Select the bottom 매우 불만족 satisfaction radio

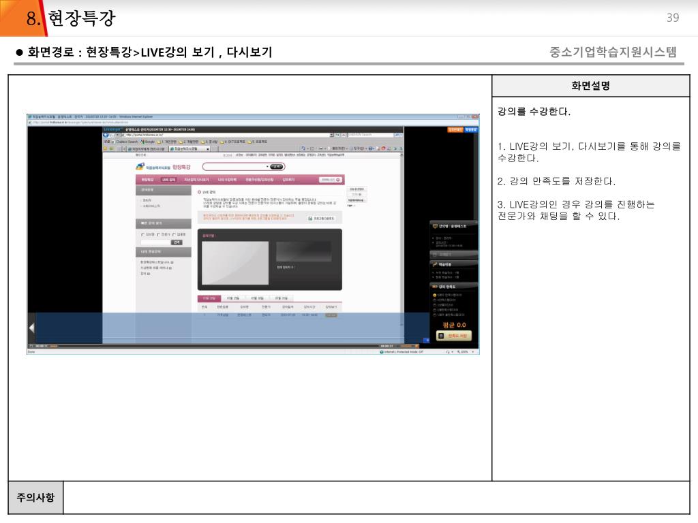(x=434, y=315)
